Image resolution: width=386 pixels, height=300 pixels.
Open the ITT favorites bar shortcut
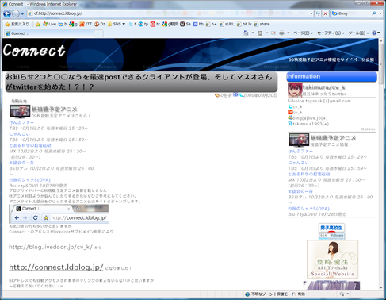point(86,24)
